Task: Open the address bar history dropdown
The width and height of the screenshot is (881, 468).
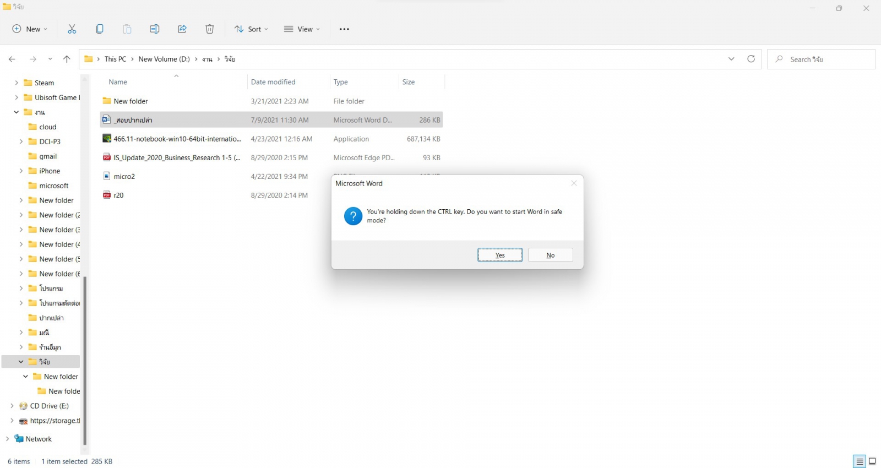Action: point(731,59)
